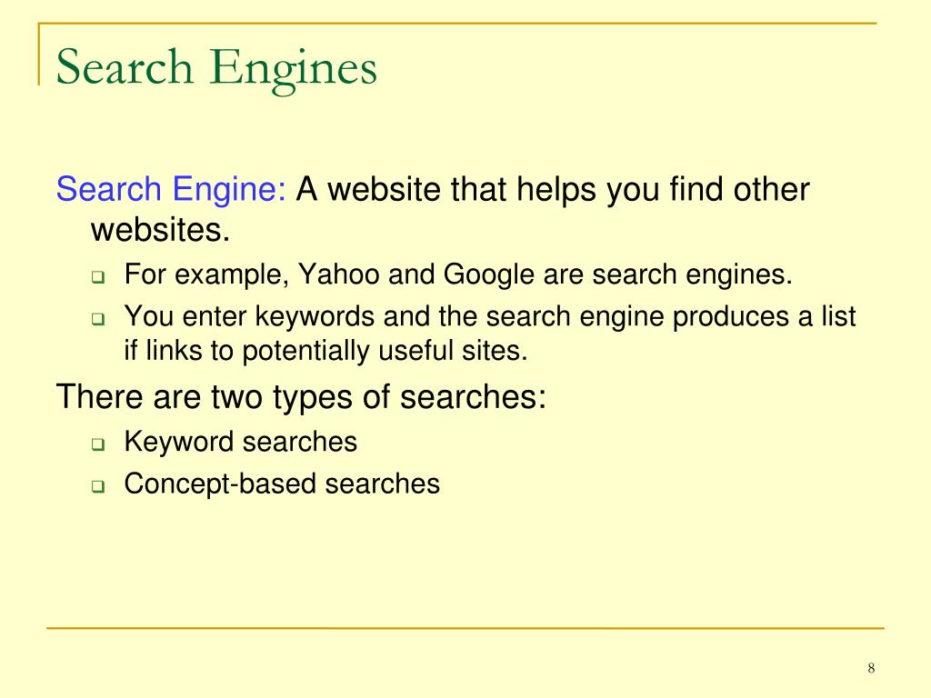The width and height of the screenshot is (931, 698).
Task: Select the 'Concept-based searches' list item
Action: [x=282, y=484]
